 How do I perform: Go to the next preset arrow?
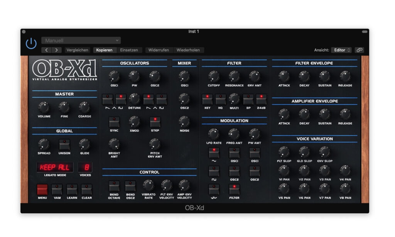pos(56,50)
